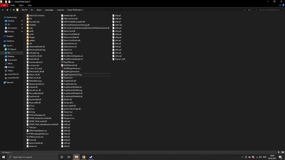Select Videos in the navigation pane

(x=10, y=71)
